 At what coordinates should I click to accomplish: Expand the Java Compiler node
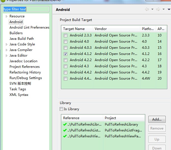click(6, 50)
